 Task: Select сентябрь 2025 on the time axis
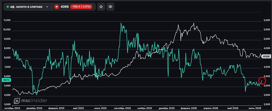[x=123, y=108]
